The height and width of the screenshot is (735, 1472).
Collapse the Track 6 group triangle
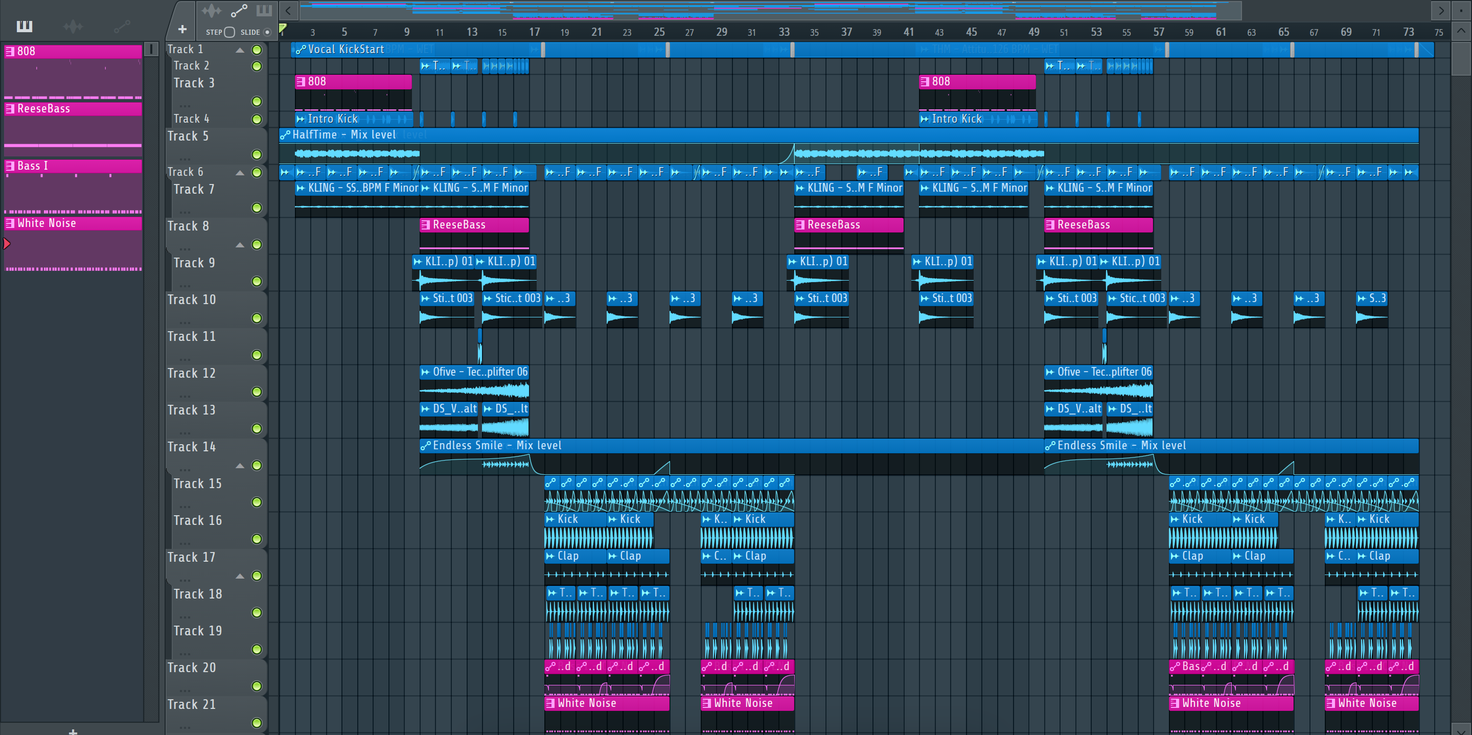click(x=240, y=173)
